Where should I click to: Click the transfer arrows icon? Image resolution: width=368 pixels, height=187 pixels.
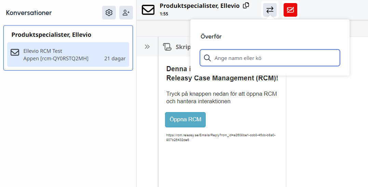[270, 10]
